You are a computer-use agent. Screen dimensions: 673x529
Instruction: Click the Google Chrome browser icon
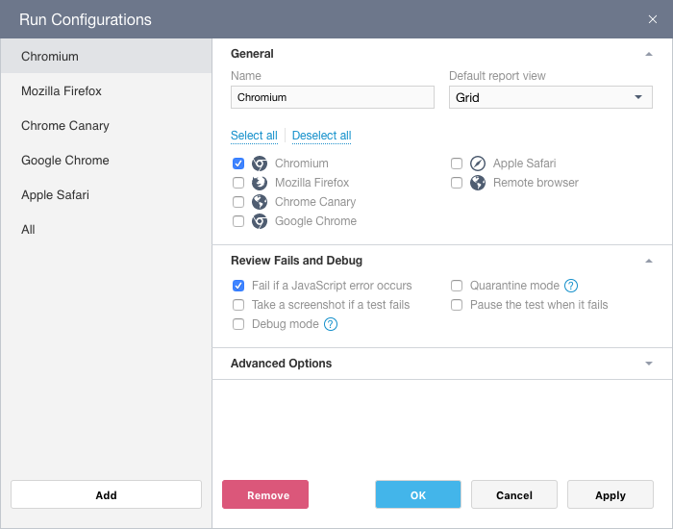click(260, 221)
